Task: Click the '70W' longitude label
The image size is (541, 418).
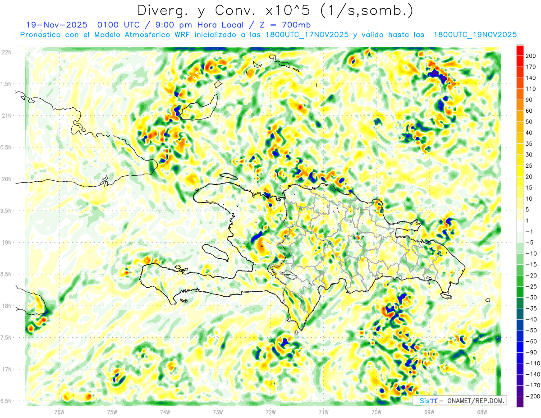Action: (376, 412)
